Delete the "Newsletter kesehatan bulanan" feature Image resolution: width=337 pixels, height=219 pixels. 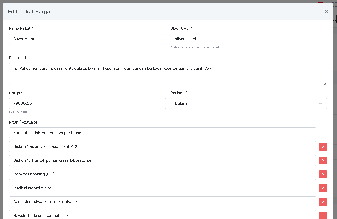pos(323,216)
